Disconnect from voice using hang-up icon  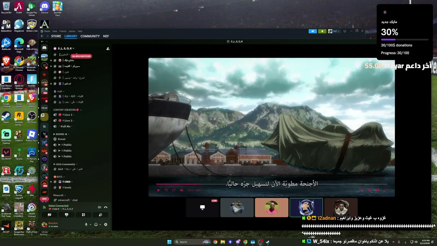click(105, 207)
